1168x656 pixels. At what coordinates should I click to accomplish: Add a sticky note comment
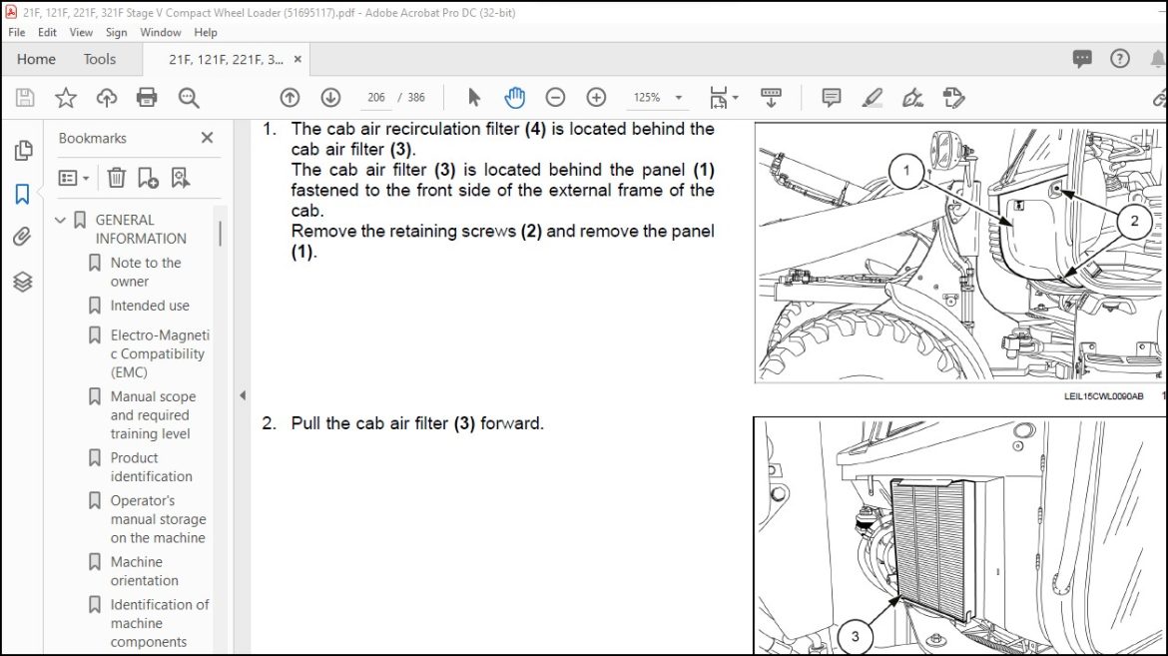[831, 97]
